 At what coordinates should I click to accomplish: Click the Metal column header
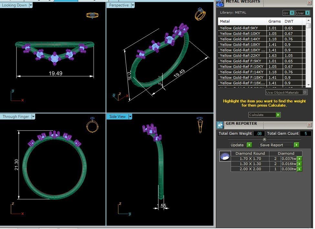pyautogui.click(x=242, y=21)
